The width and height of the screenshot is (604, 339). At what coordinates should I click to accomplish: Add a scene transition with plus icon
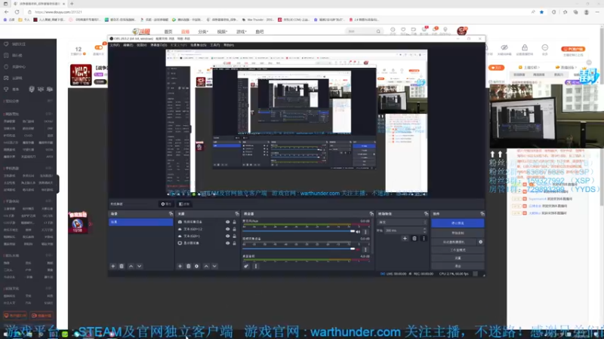[405, 238]
